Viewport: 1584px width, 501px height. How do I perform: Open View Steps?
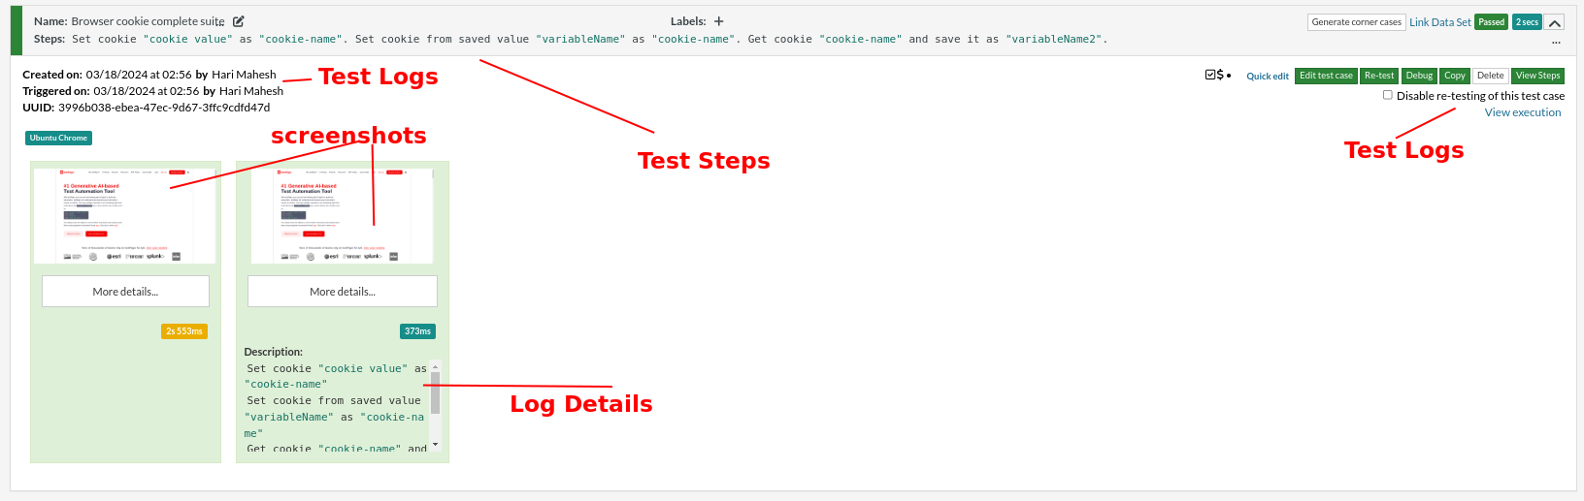click(x=1537, y=76)
